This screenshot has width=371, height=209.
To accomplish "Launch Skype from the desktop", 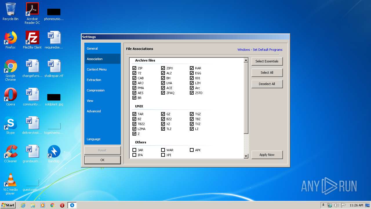I will (10, 125).
